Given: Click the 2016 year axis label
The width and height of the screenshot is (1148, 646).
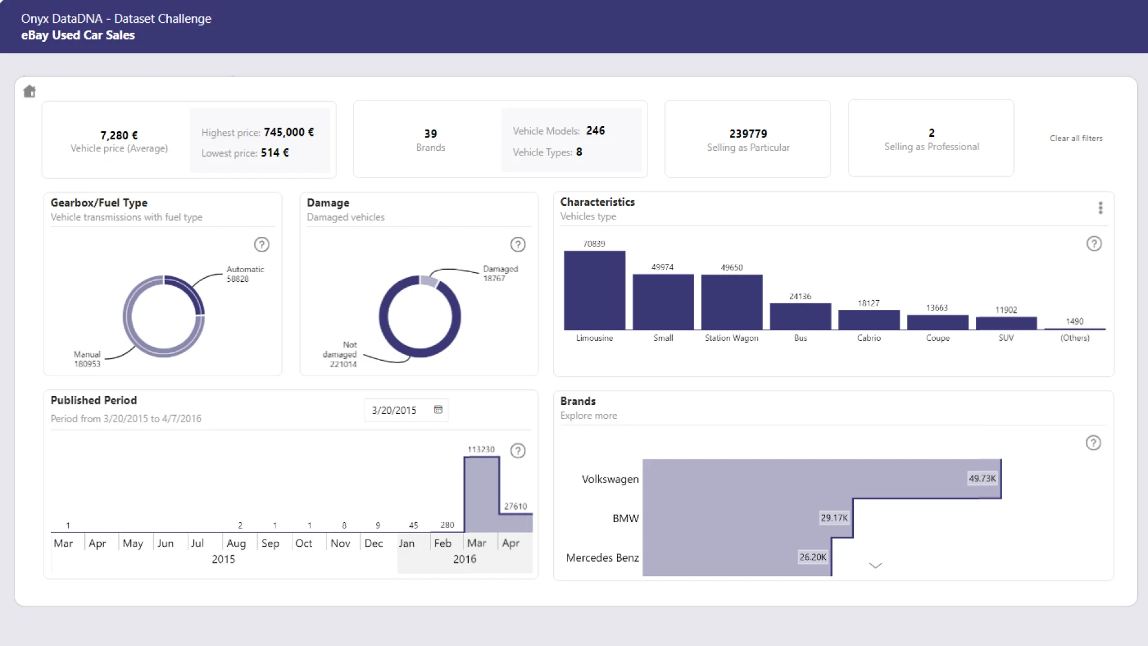Looking at the screenshot, I should point(465,559).
